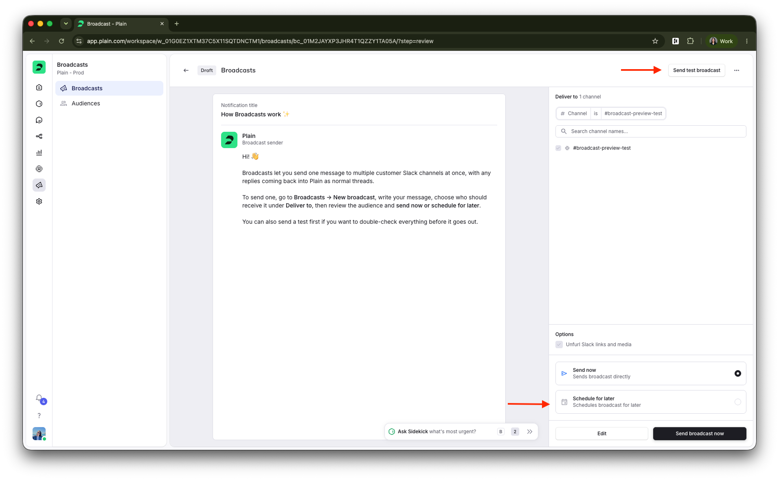The width and height of the screenshot is (779, 480).
Task: Click the B shortcut key in Sidekick bar
Action: pyautogui.click(x=501, y=432)
